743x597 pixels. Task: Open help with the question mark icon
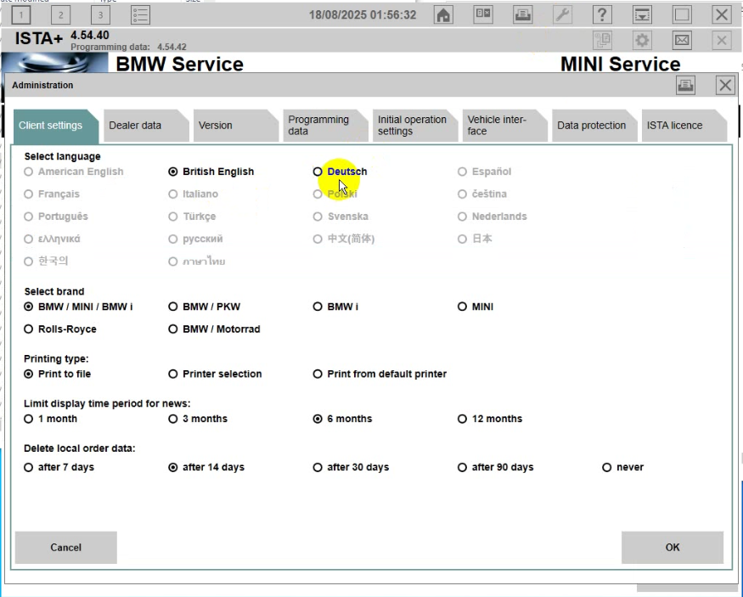coord(602,15)
